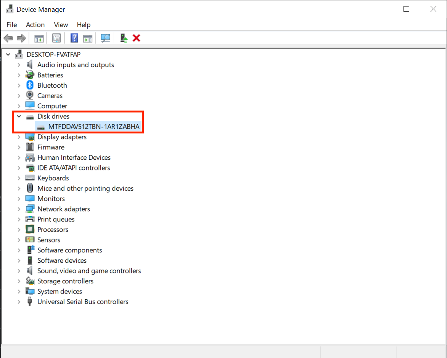Click the Help toolbar icon with question mark
This screenshot has height=358, width=447.
(x=74, y=38)
